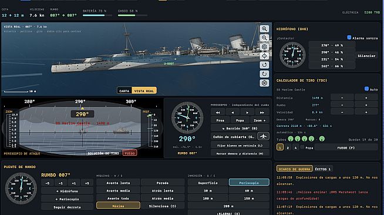Point periscope to Popa
Screen dimensions: 384x215
(x=240, y=120)
